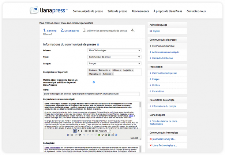The width and height of the screenshot is (225, 155).
Task: Open the Liana Technologies e... incomplete release
Action: click(165, 145)
